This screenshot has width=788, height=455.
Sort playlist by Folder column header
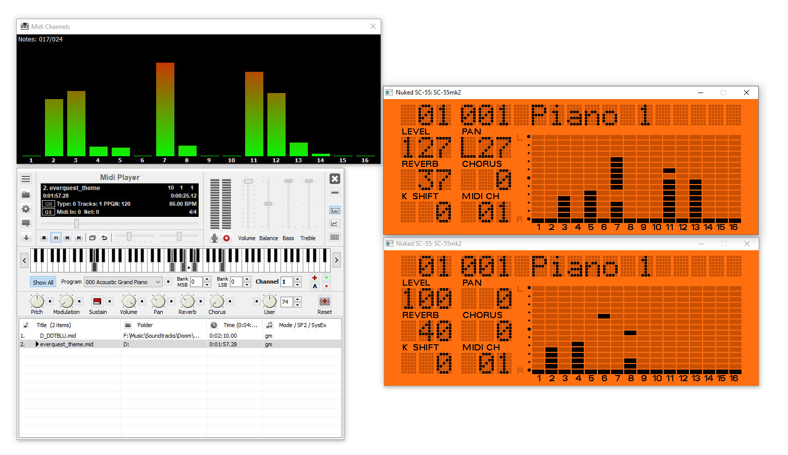click(x=164, y=325)
